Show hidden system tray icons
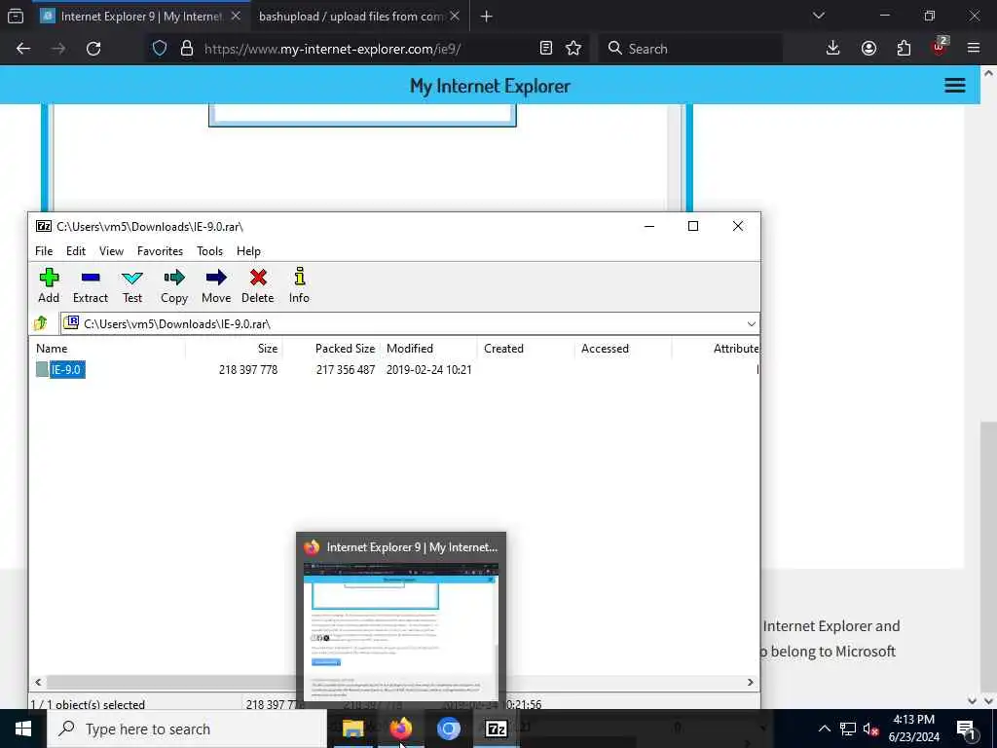Image resolution: width=997 pixels, height=748 pixels. click(824, 729)
